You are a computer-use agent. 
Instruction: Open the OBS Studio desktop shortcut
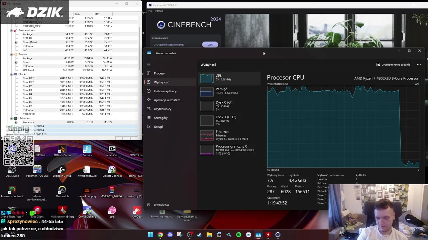(x=12, y=171)
